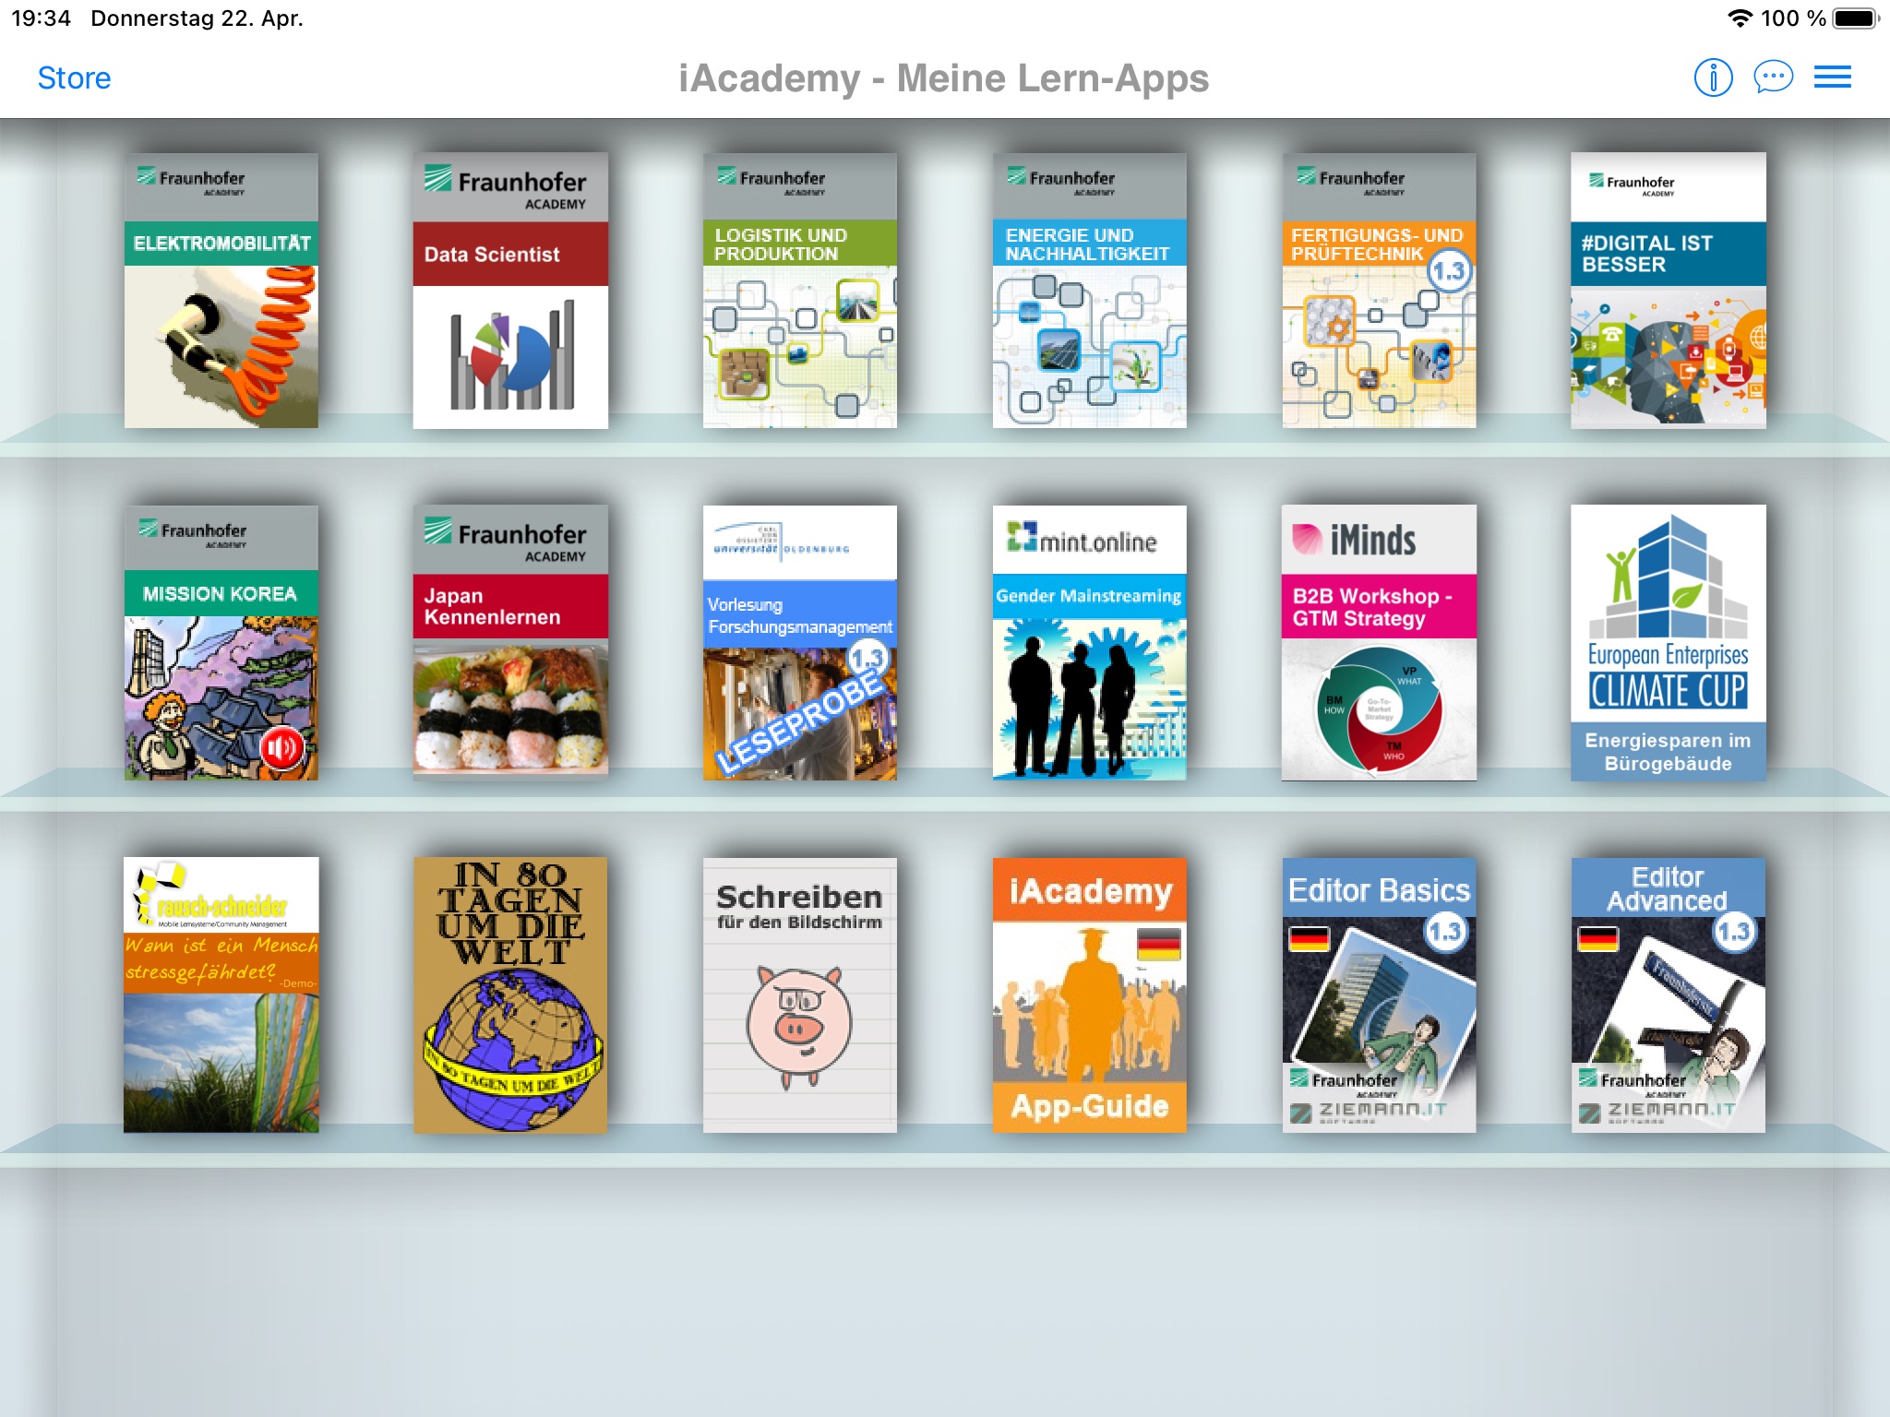
Task: Open Japan Kennenlernen app
Action: coord(510,643)
